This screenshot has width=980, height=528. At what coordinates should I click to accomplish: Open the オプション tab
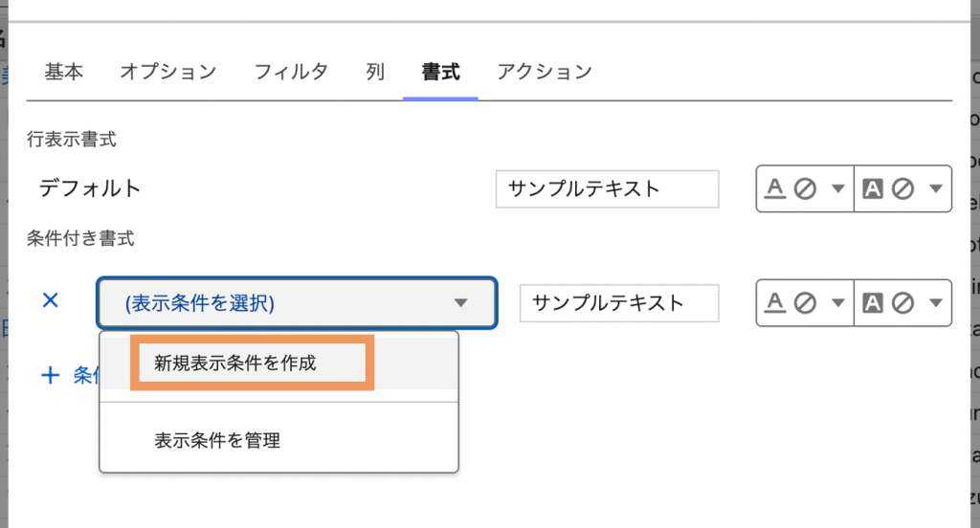pos(168,72)
